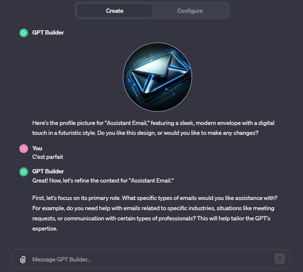
Task: Click the send button in input area
Action: [279, 259]
